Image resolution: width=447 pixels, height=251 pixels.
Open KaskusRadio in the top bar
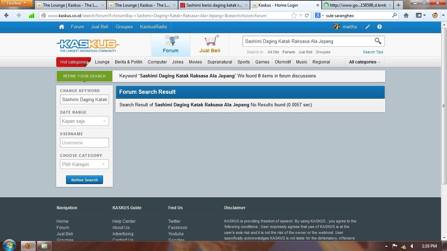pos(153,27)
